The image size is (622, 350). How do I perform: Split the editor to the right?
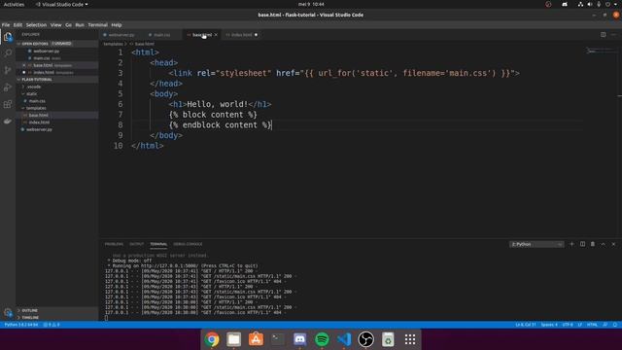(x=603, y=35)
